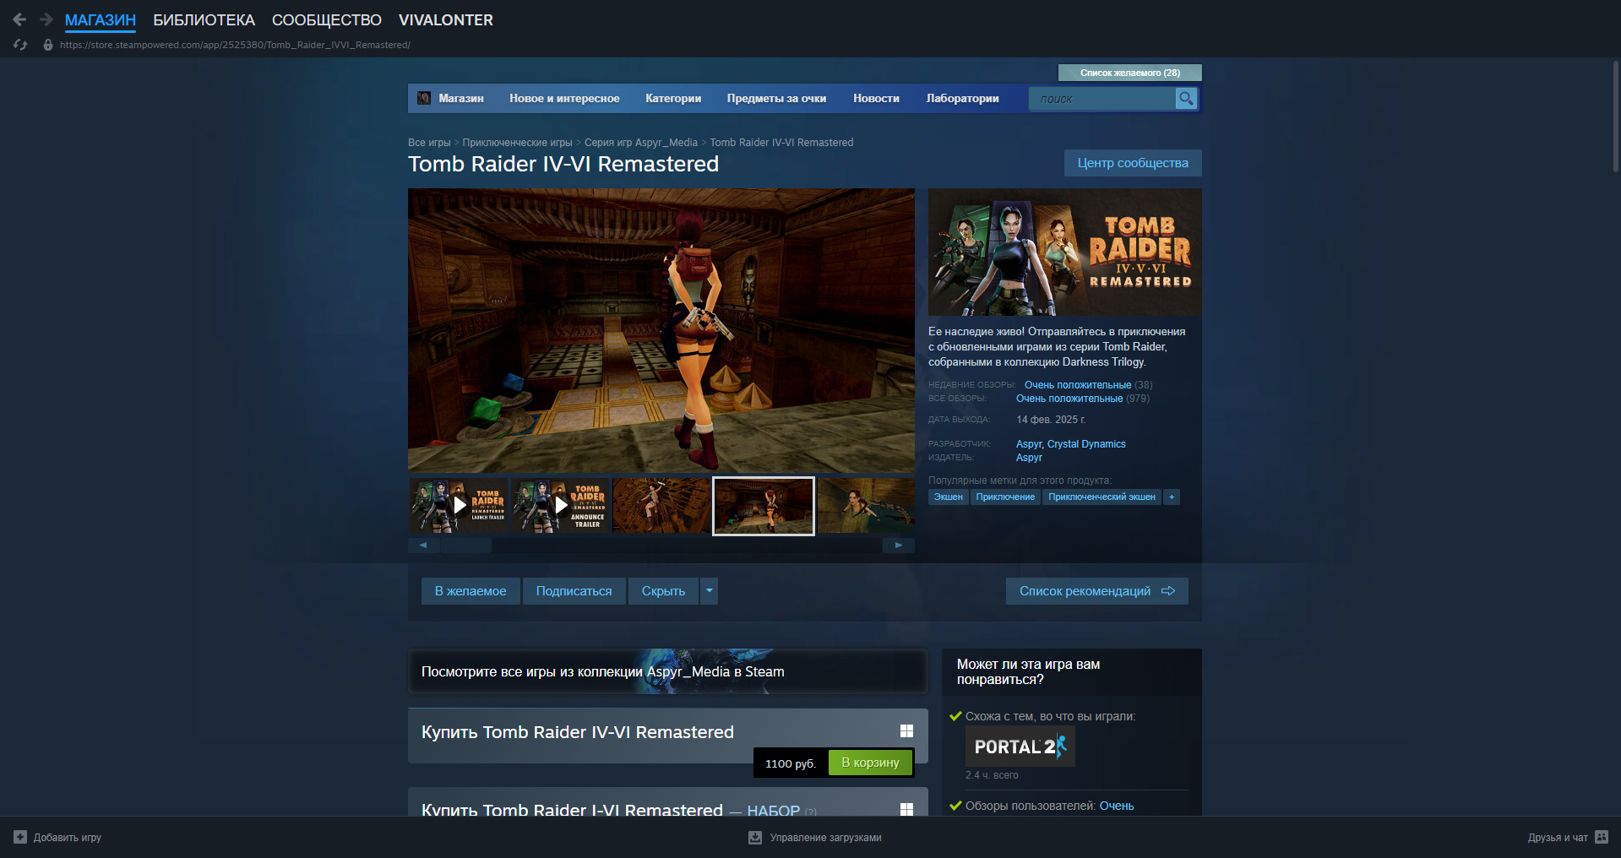Play the Launch Trailer video thumbnail
1621x858 pixels.
[459, 506]
